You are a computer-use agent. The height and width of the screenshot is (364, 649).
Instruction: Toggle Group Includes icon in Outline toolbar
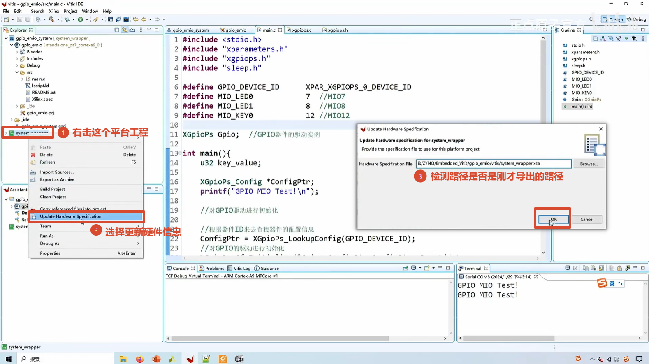[634, 39]
